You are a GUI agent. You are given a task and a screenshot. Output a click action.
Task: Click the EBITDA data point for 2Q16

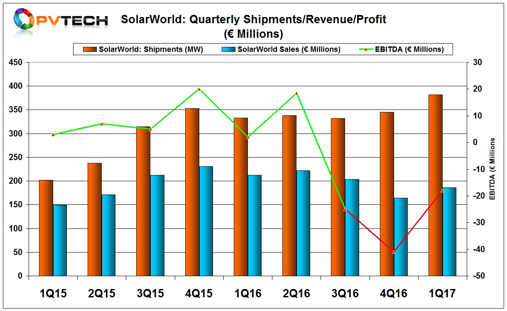(296, 93)
